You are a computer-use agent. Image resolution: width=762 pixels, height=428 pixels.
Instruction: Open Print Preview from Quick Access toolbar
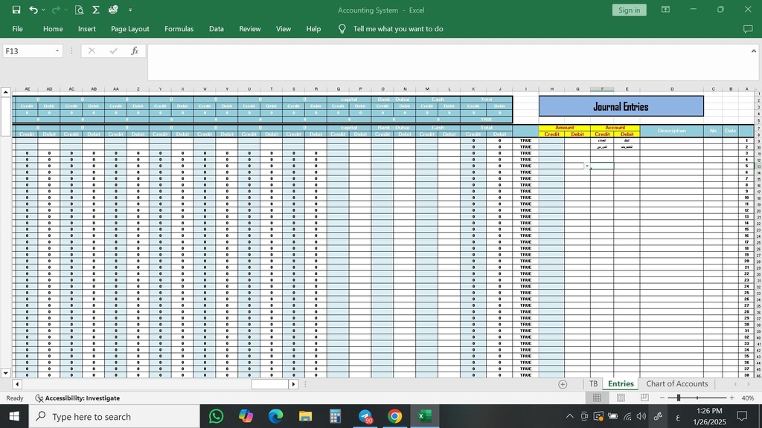tap(79, 10)
